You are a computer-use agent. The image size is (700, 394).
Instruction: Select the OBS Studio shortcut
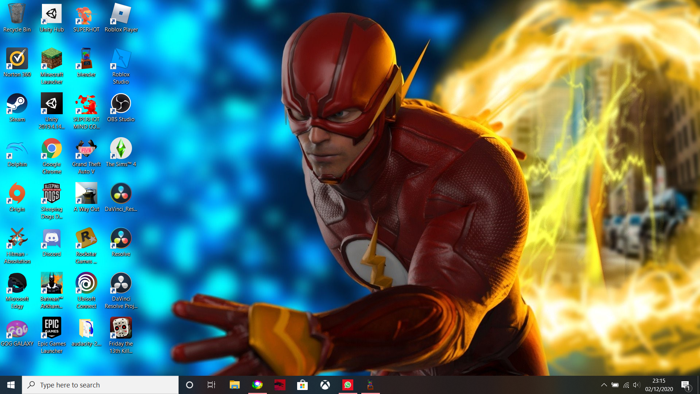pos(121,108)
